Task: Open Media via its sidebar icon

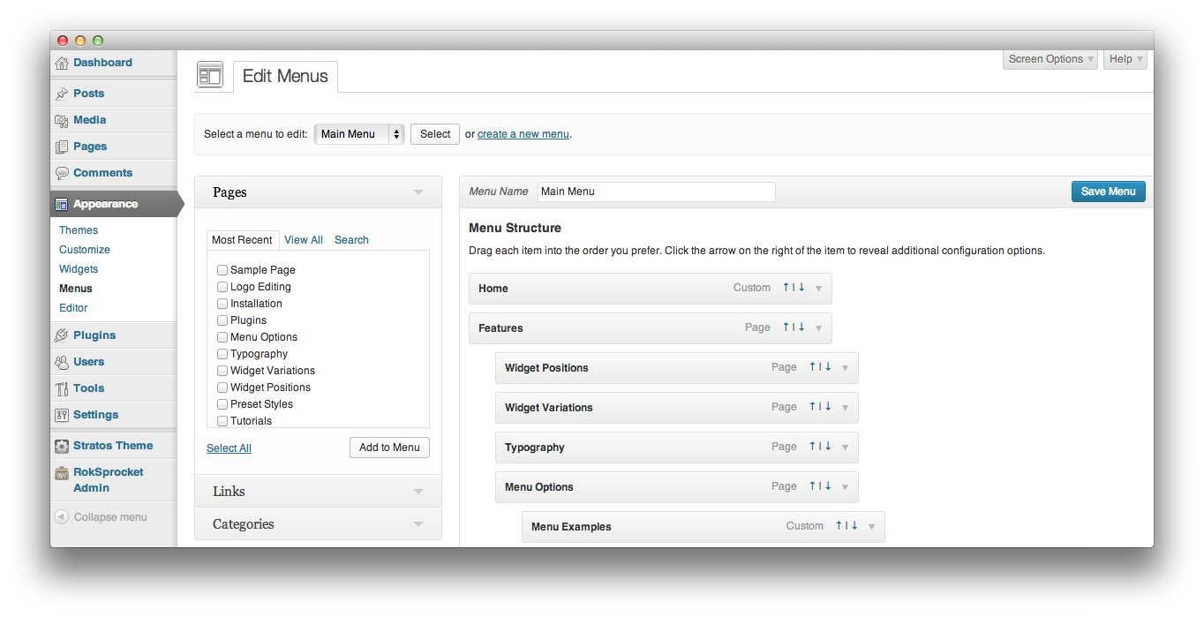Action: tap(62, 120)
